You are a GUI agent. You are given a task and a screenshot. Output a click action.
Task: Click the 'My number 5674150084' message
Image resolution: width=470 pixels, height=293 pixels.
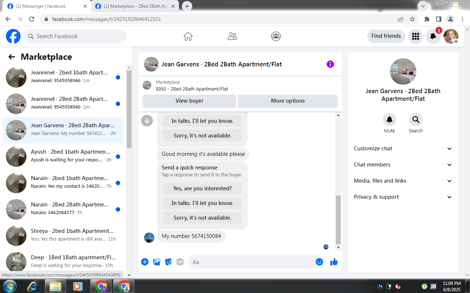(x=191, y=236)
